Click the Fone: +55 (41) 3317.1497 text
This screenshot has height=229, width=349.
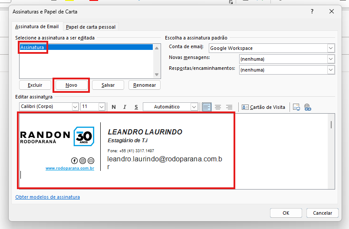click(x=131, y=151)
